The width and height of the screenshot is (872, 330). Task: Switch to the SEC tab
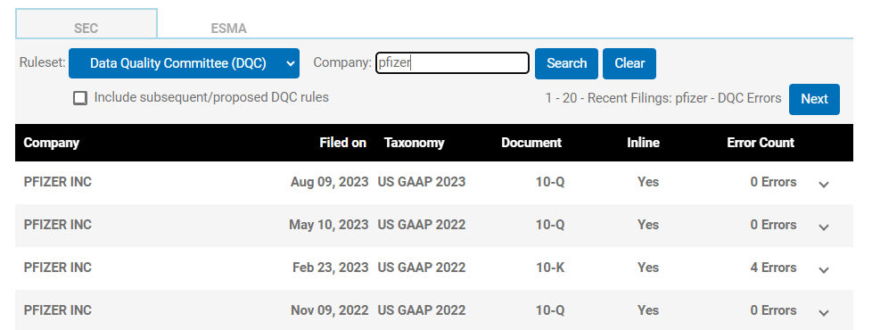[86, 29]
